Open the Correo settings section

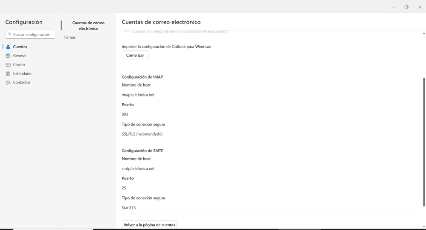[15, 65]
